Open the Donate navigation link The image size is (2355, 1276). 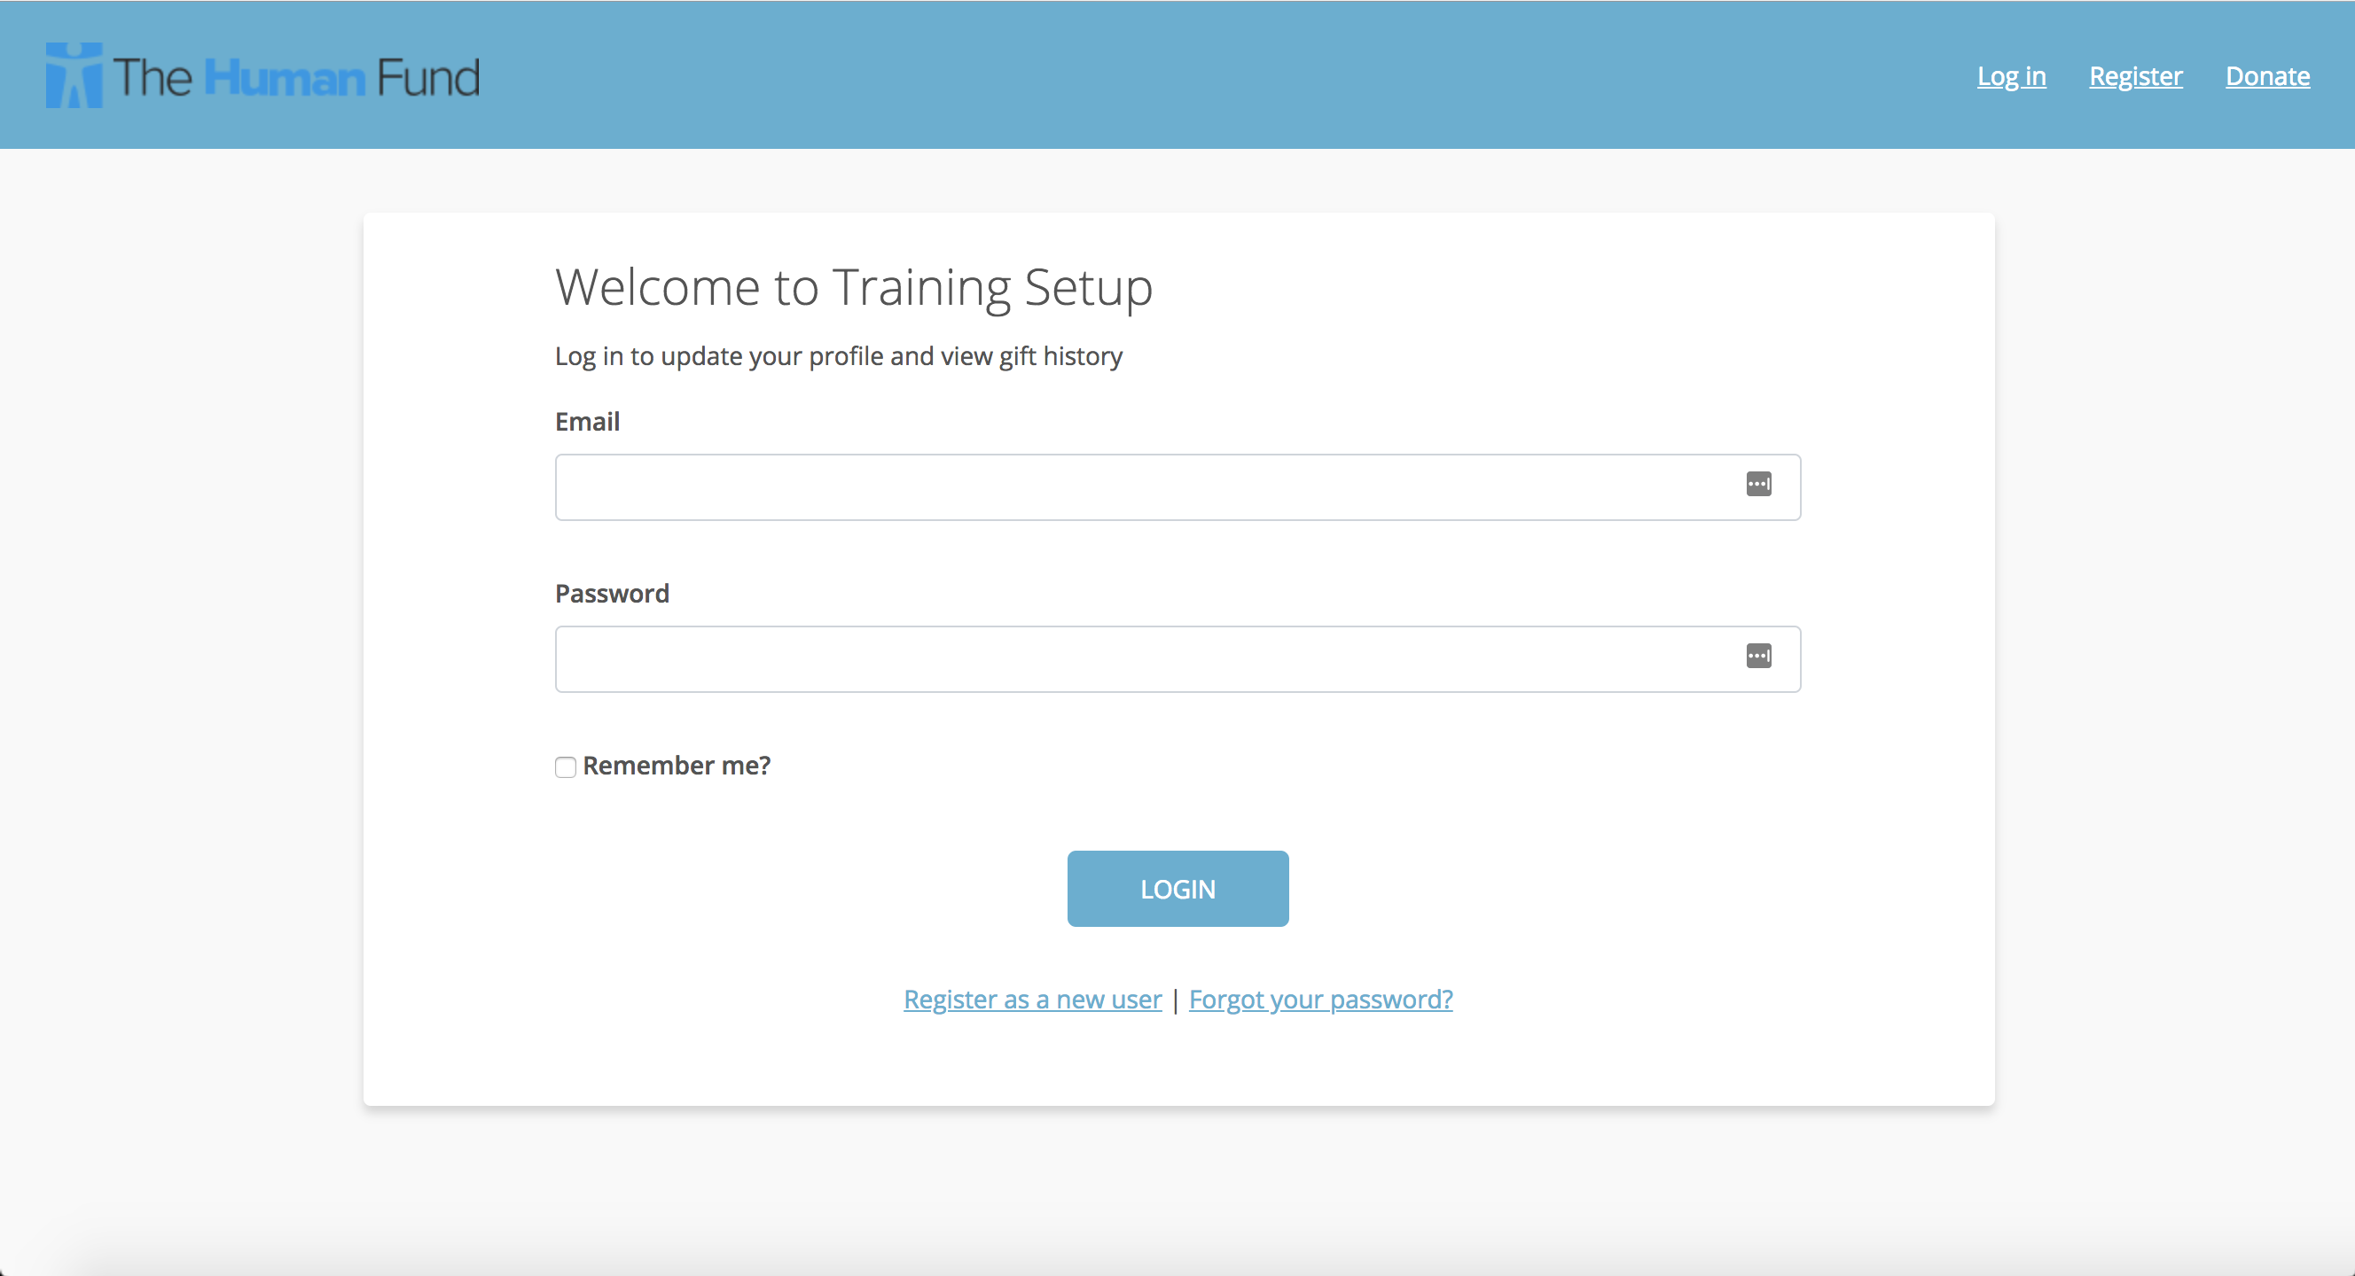coord(2267,76)
